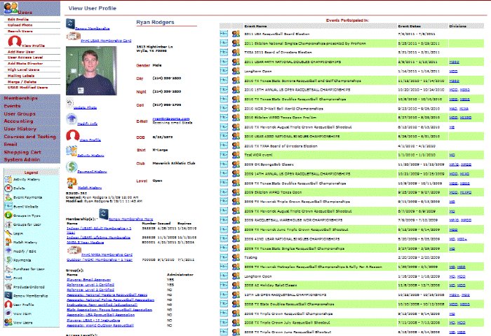Click the Activity History link in profile actions

[90, 155]
